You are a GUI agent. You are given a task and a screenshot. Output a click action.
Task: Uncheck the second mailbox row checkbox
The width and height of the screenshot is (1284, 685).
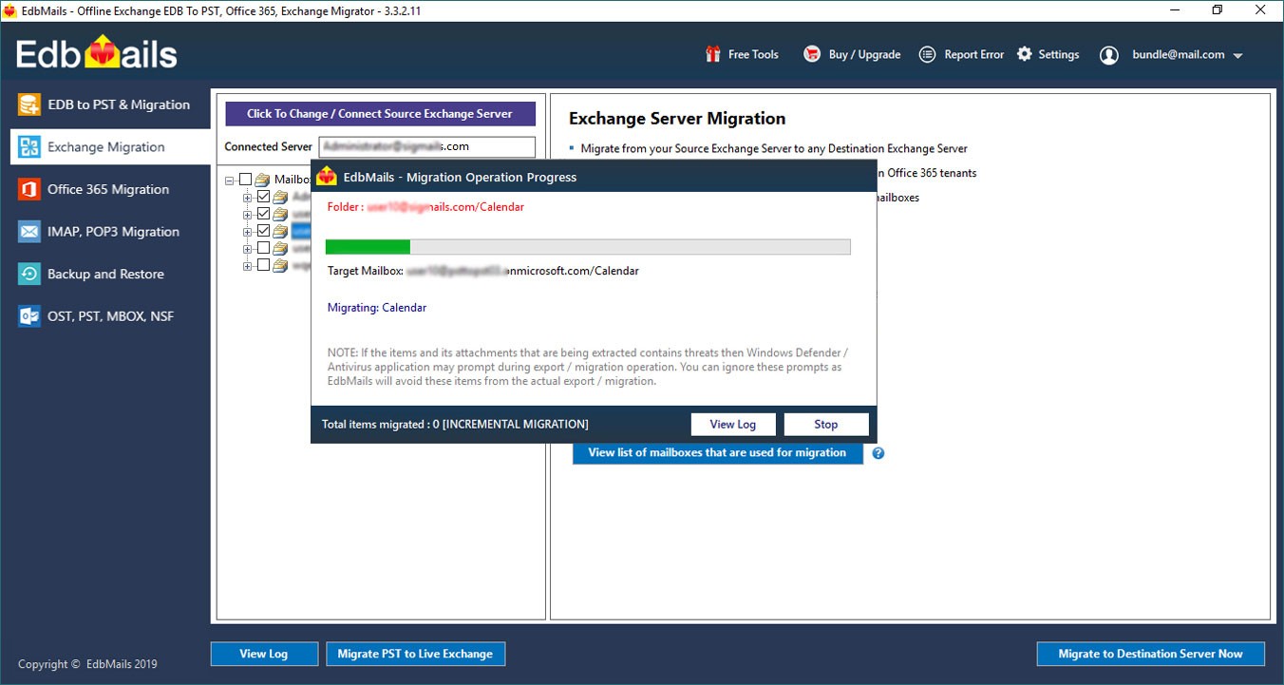coord(263,214)
